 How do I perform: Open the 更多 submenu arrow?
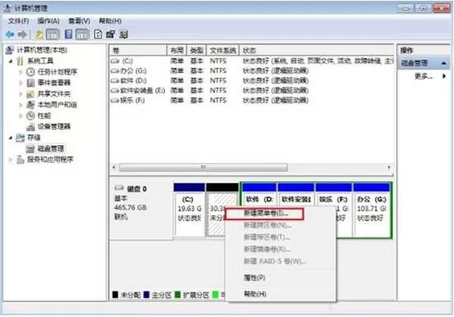444,77
